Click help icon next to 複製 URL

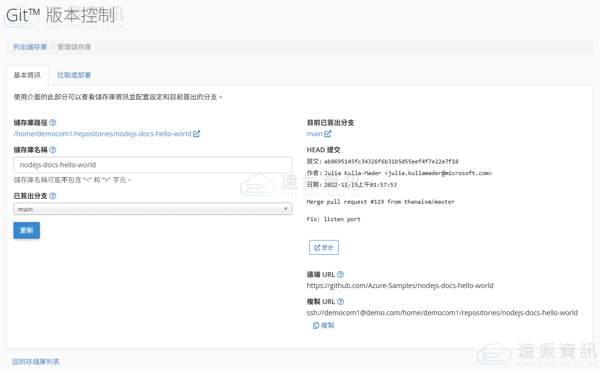(x=340, y=302)
